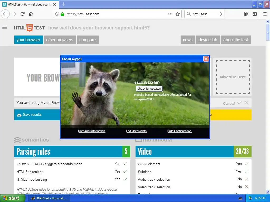This screenshot has height=202, width=270.
Task: Click the HTML5 tokenizer row
Action: click(x=72, y=171)
